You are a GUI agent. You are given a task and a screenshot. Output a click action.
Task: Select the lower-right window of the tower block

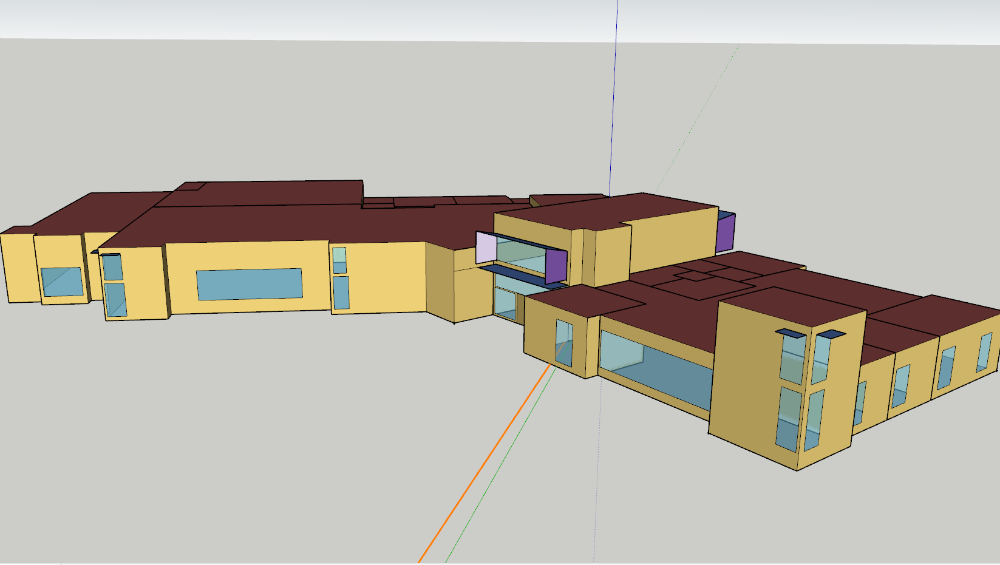[x=814, y=420]
